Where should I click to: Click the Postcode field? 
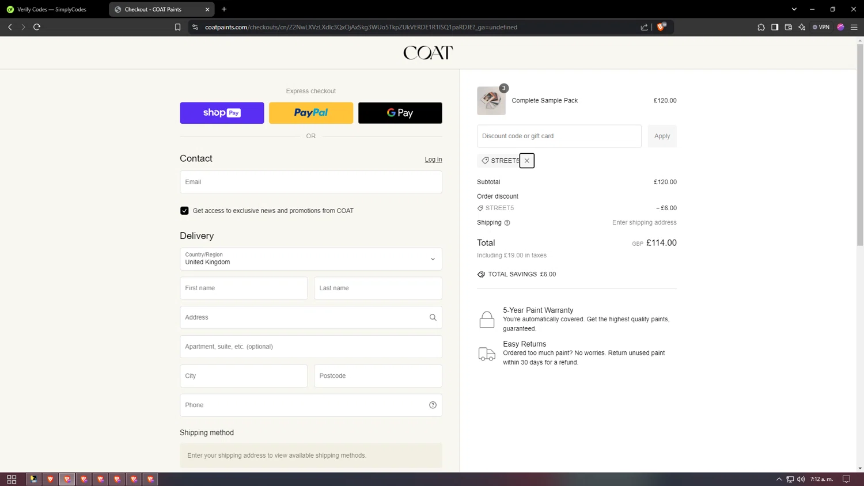pyautogui.click(x=378, y=376)
